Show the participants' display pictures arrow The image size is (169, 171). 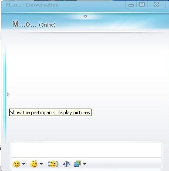pyautogui.click(x=8, y=95)
